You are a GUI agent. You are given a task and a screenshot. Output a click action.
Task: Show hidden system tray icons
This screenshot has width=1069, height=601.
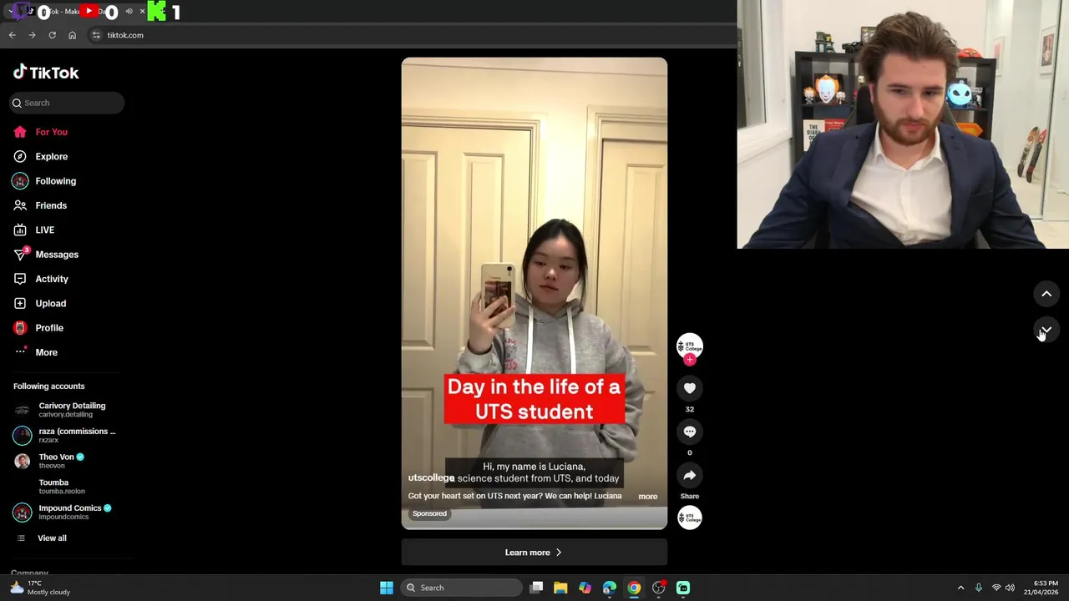[x=960, y=588]
